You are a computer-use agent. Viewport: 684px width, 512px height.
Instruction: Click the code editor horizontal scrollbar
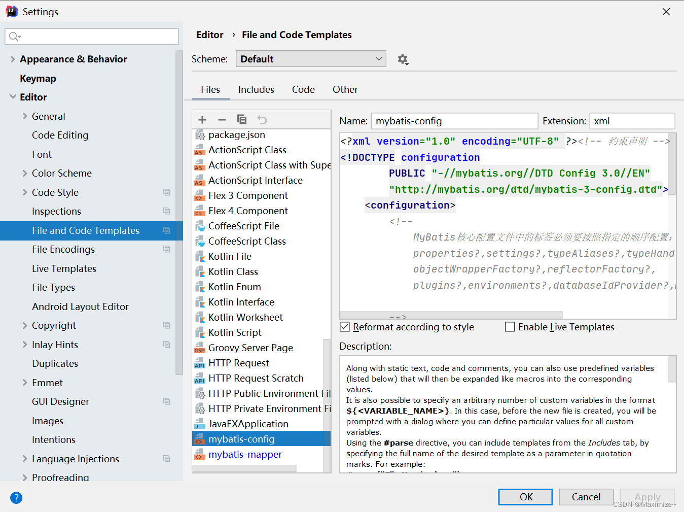tap(451, 315)
